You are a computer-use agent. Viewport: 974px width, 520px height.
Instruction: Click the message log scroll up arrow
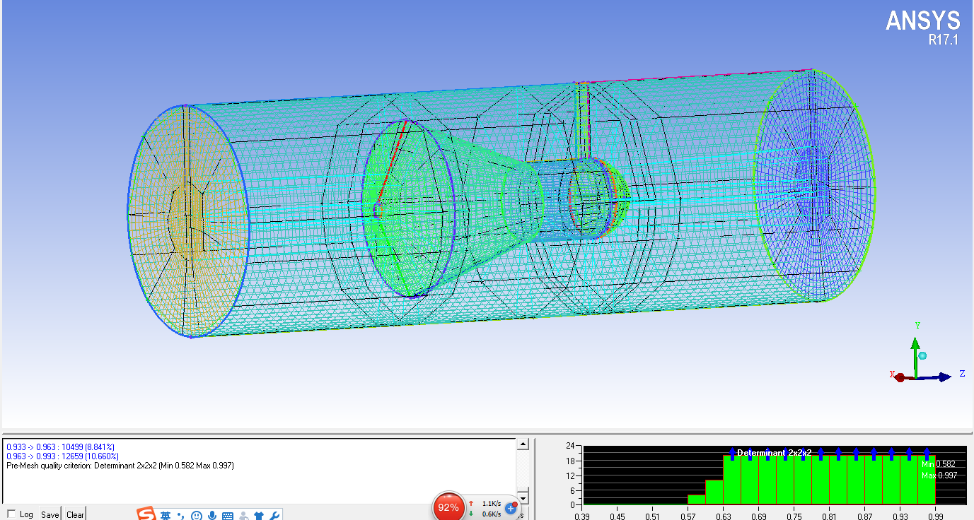(523, 444)
